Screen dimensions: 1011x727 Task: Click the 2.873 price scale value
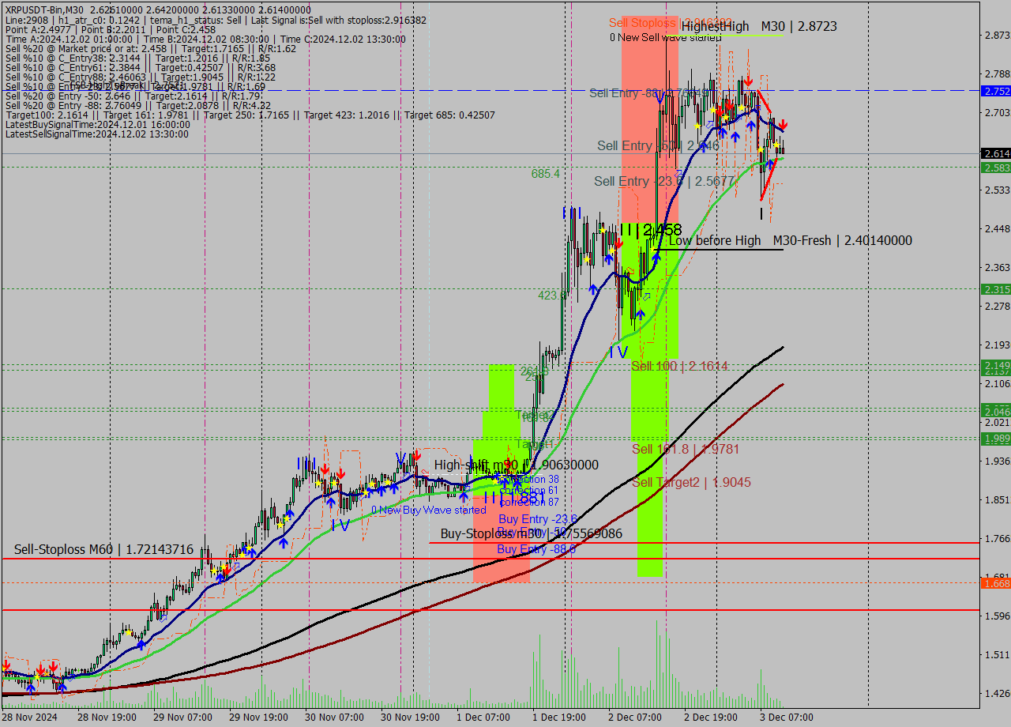[998, 36]
